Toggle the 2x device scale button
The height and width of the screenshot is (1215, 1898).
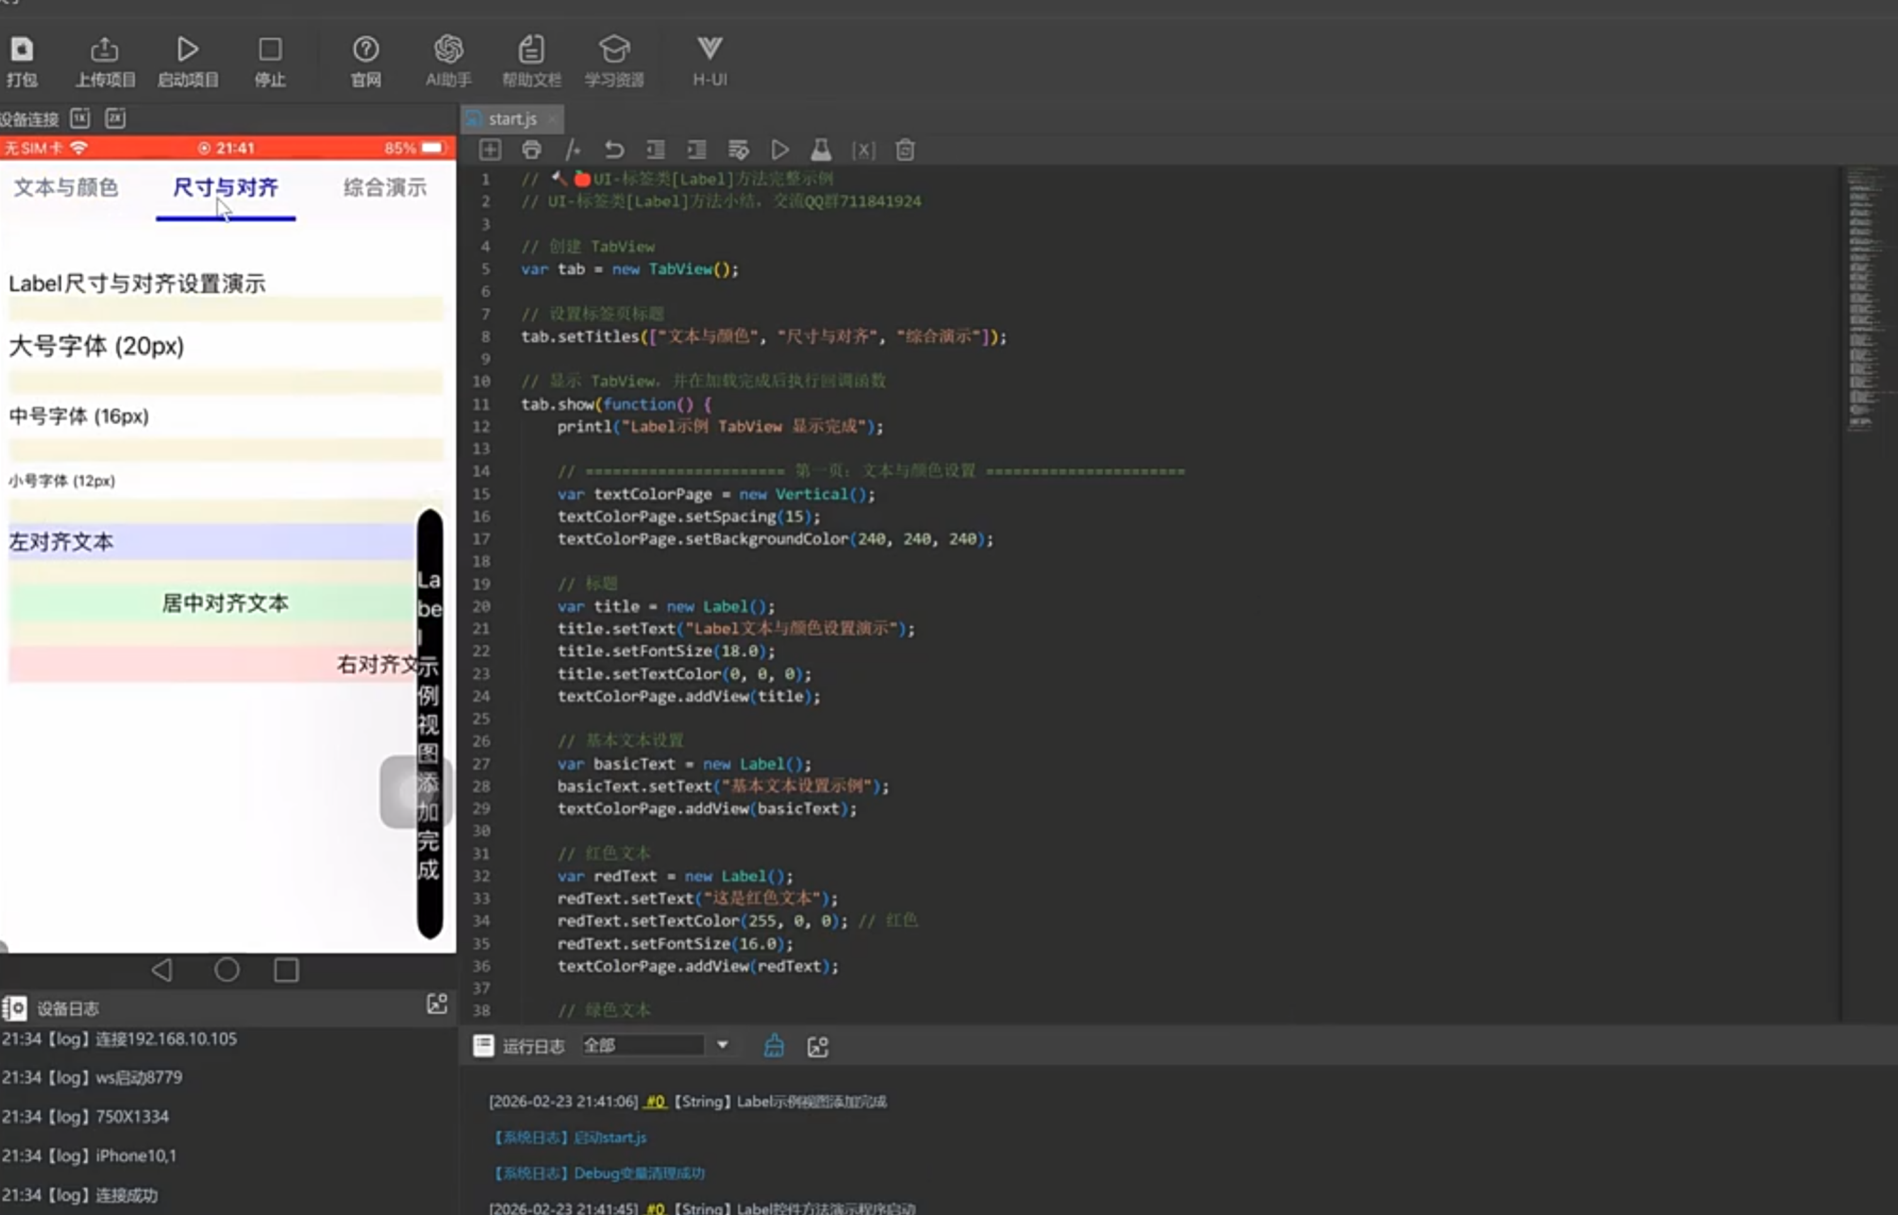115,118
